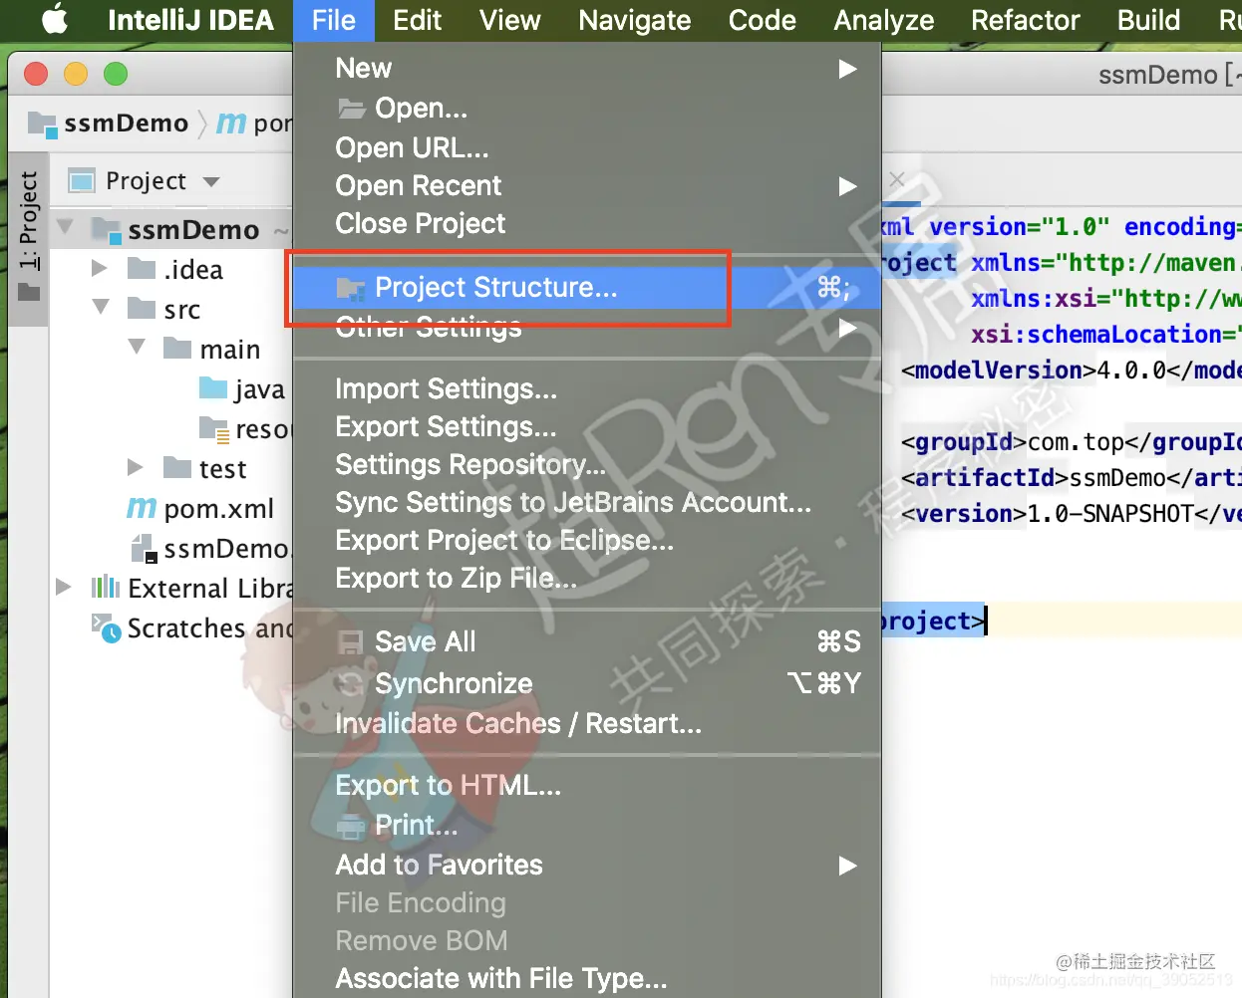Viewport: 1242px width, 998px height.
Task: Choose New from the File menu
Action: click(x=586, y=69)
